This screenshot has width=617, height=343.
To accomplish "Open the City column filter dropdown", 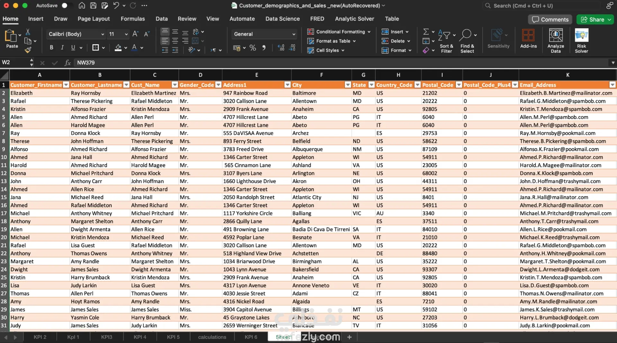I will tap(348, 85).
